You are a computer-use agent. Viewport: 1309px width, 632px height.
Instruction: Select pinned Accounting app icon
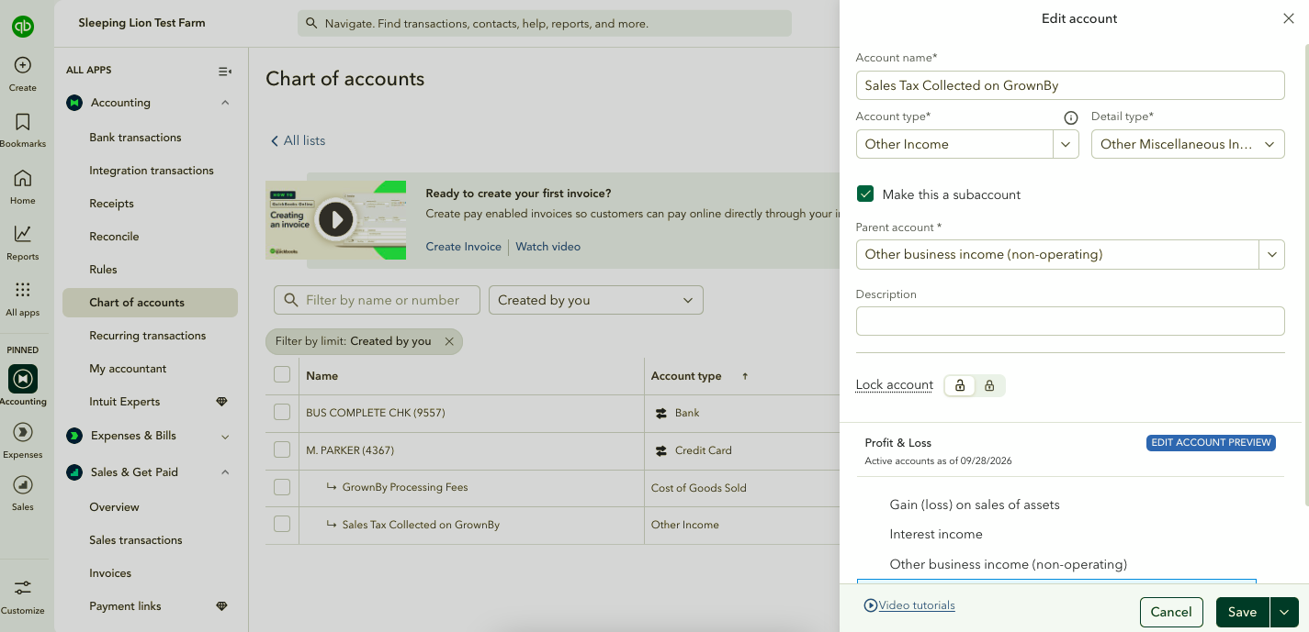tap(23, 379)
